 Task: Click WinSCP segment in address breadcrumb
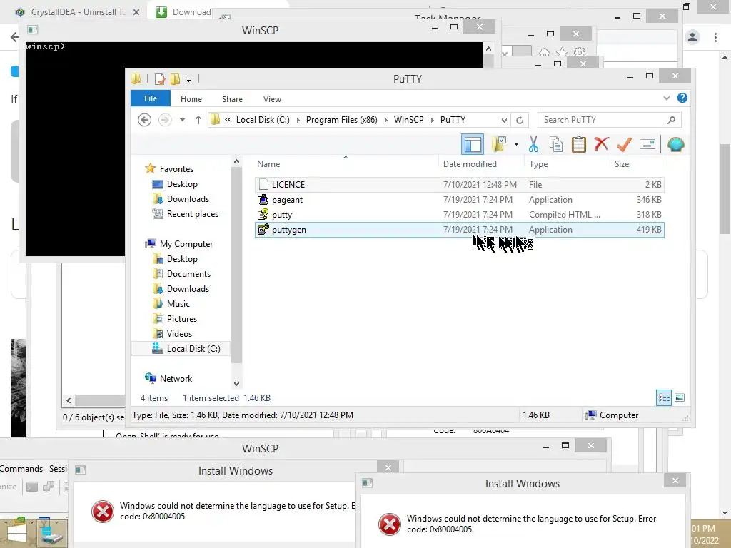(408, 120)
